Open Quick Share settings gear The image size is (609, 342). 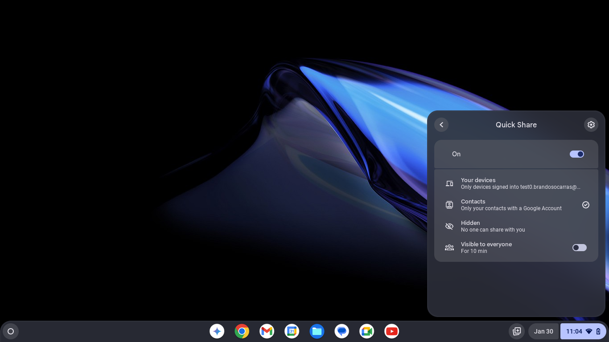coord(591,125)
